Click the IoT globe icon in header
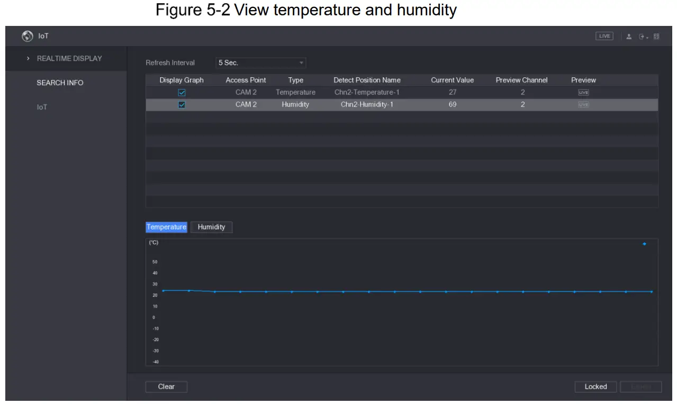This screenshot has height=404, width=677. tap(27, 36)
